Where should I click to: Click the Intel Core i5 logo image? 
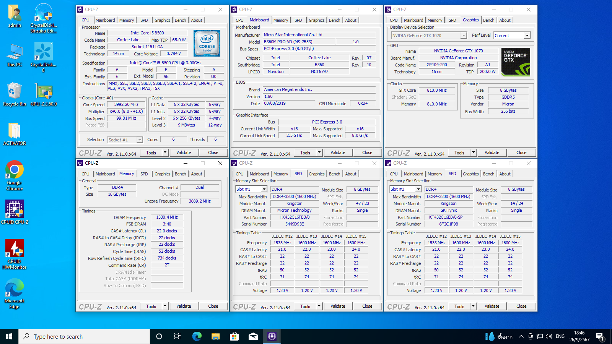click(x=207, y=43)
